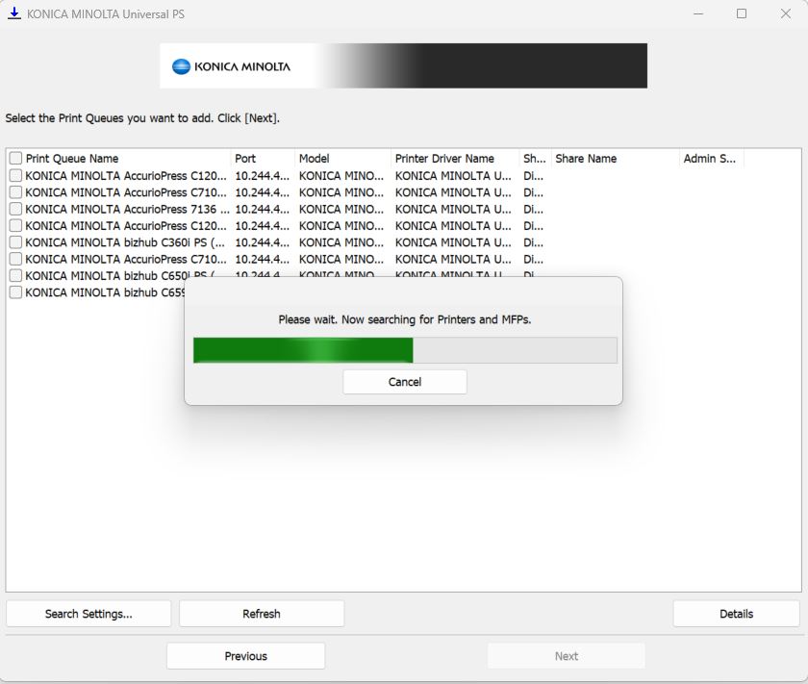Screen dimensions: 808x684
Task: Maximize the installer window
Action: click(742, 13)
